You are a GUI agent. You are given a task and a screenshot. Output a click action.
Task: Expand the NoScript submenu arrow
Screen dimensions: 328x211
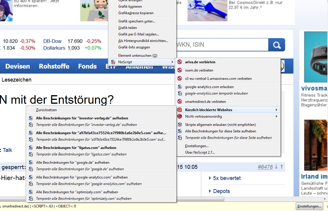point(172,62)
